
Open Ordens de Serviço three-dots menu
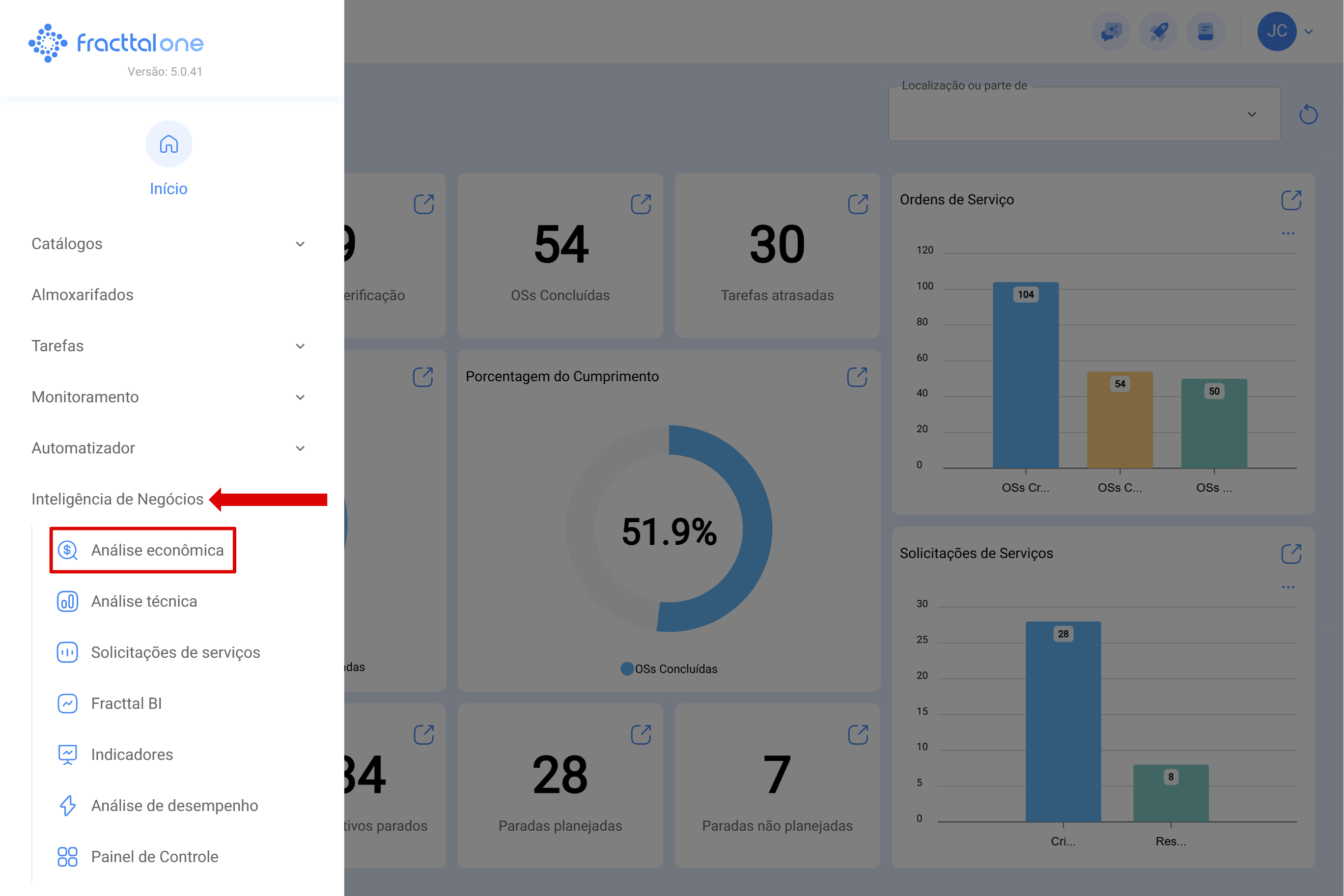[x=1288, y=233]
